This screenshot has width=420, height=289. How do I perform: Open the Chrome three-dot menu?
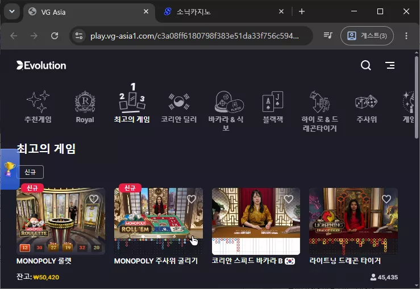click(x=406, y=36)
